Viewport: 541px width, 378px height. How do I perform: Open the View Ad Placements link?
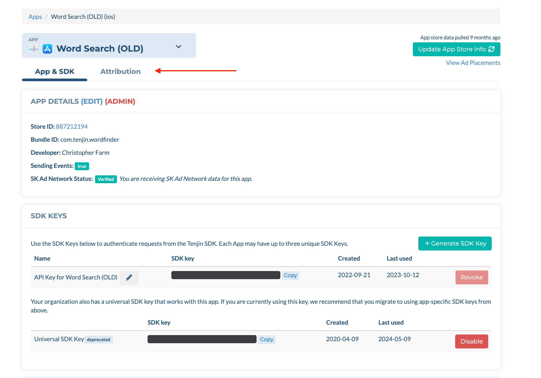473,63
